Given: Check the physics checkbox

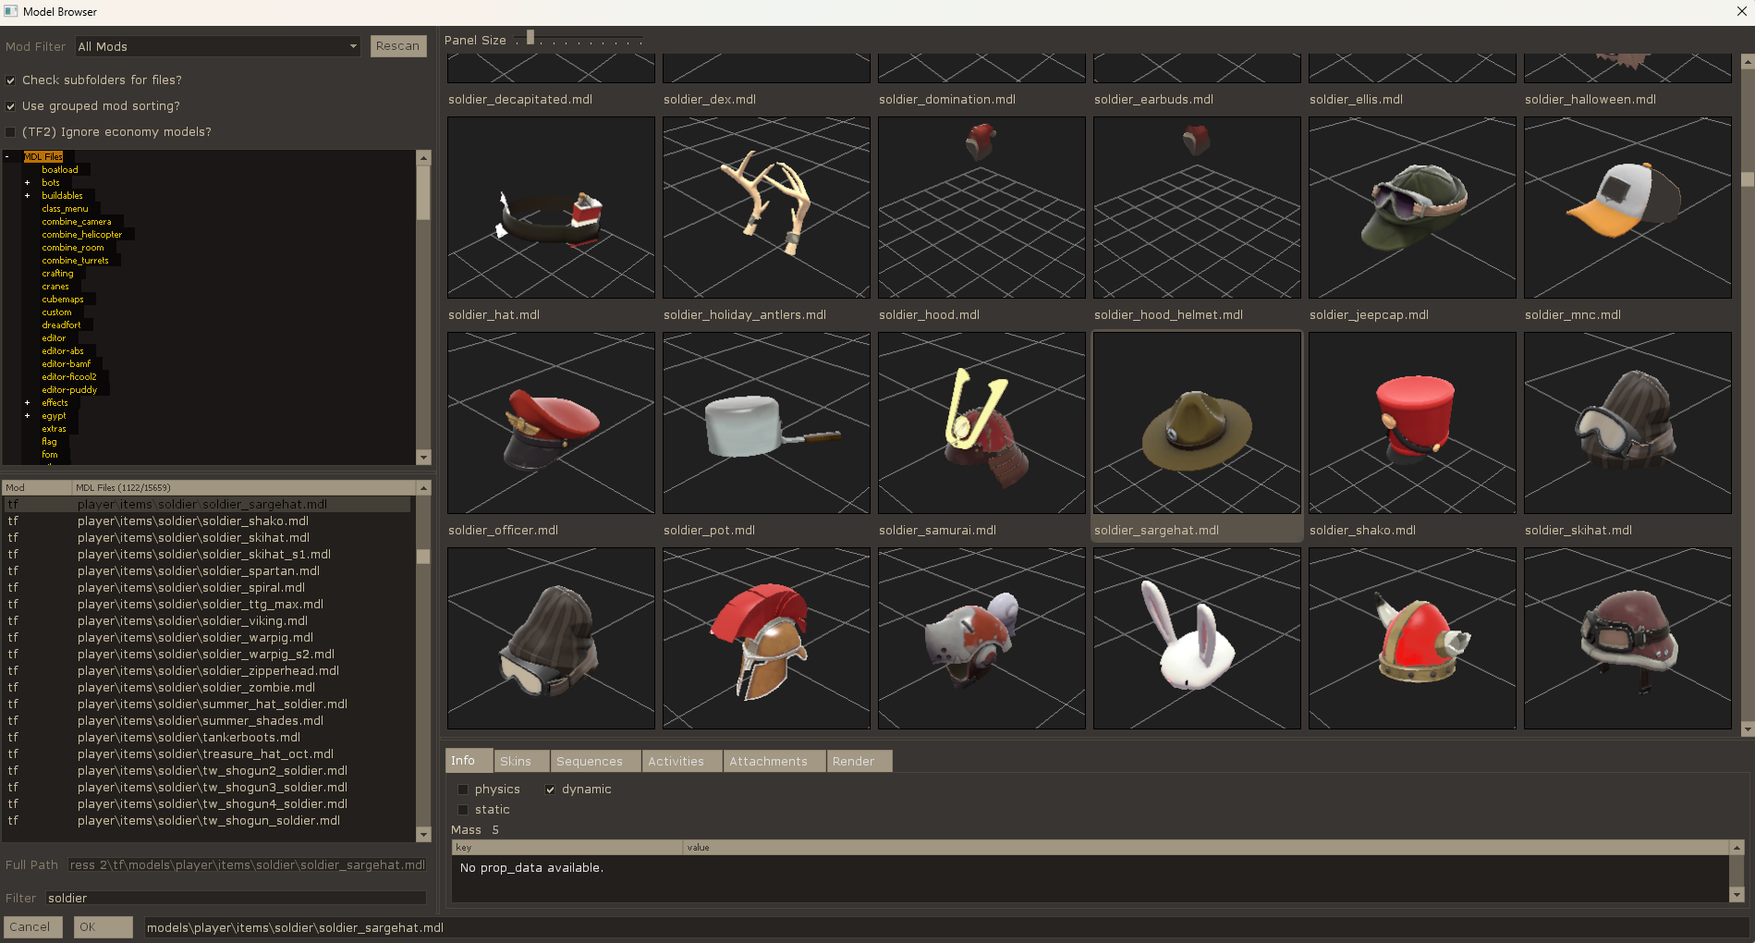Looking at the screenshot, I should 463,790.
